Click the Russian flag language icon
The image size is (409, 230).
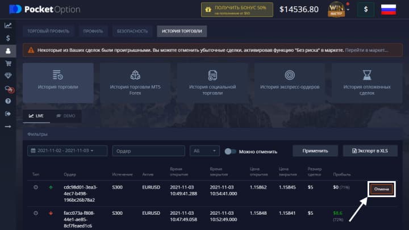[x=388, y=10]
